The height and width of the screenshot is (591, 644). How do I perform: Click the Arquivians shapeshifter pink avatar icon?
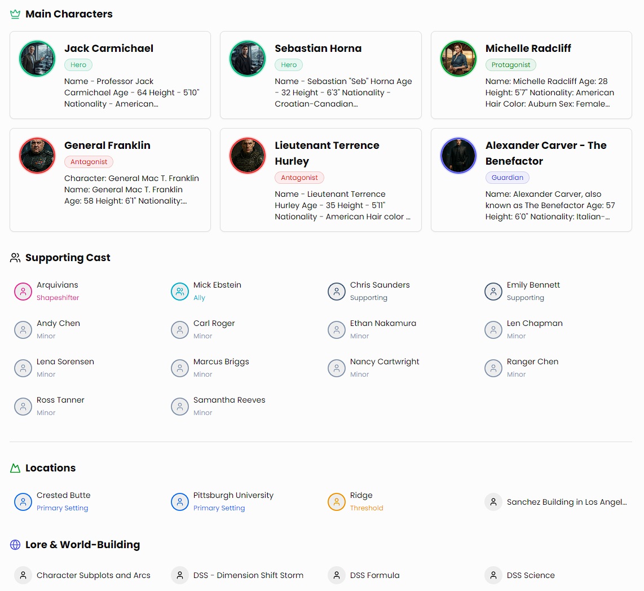(x=23, y=292)
